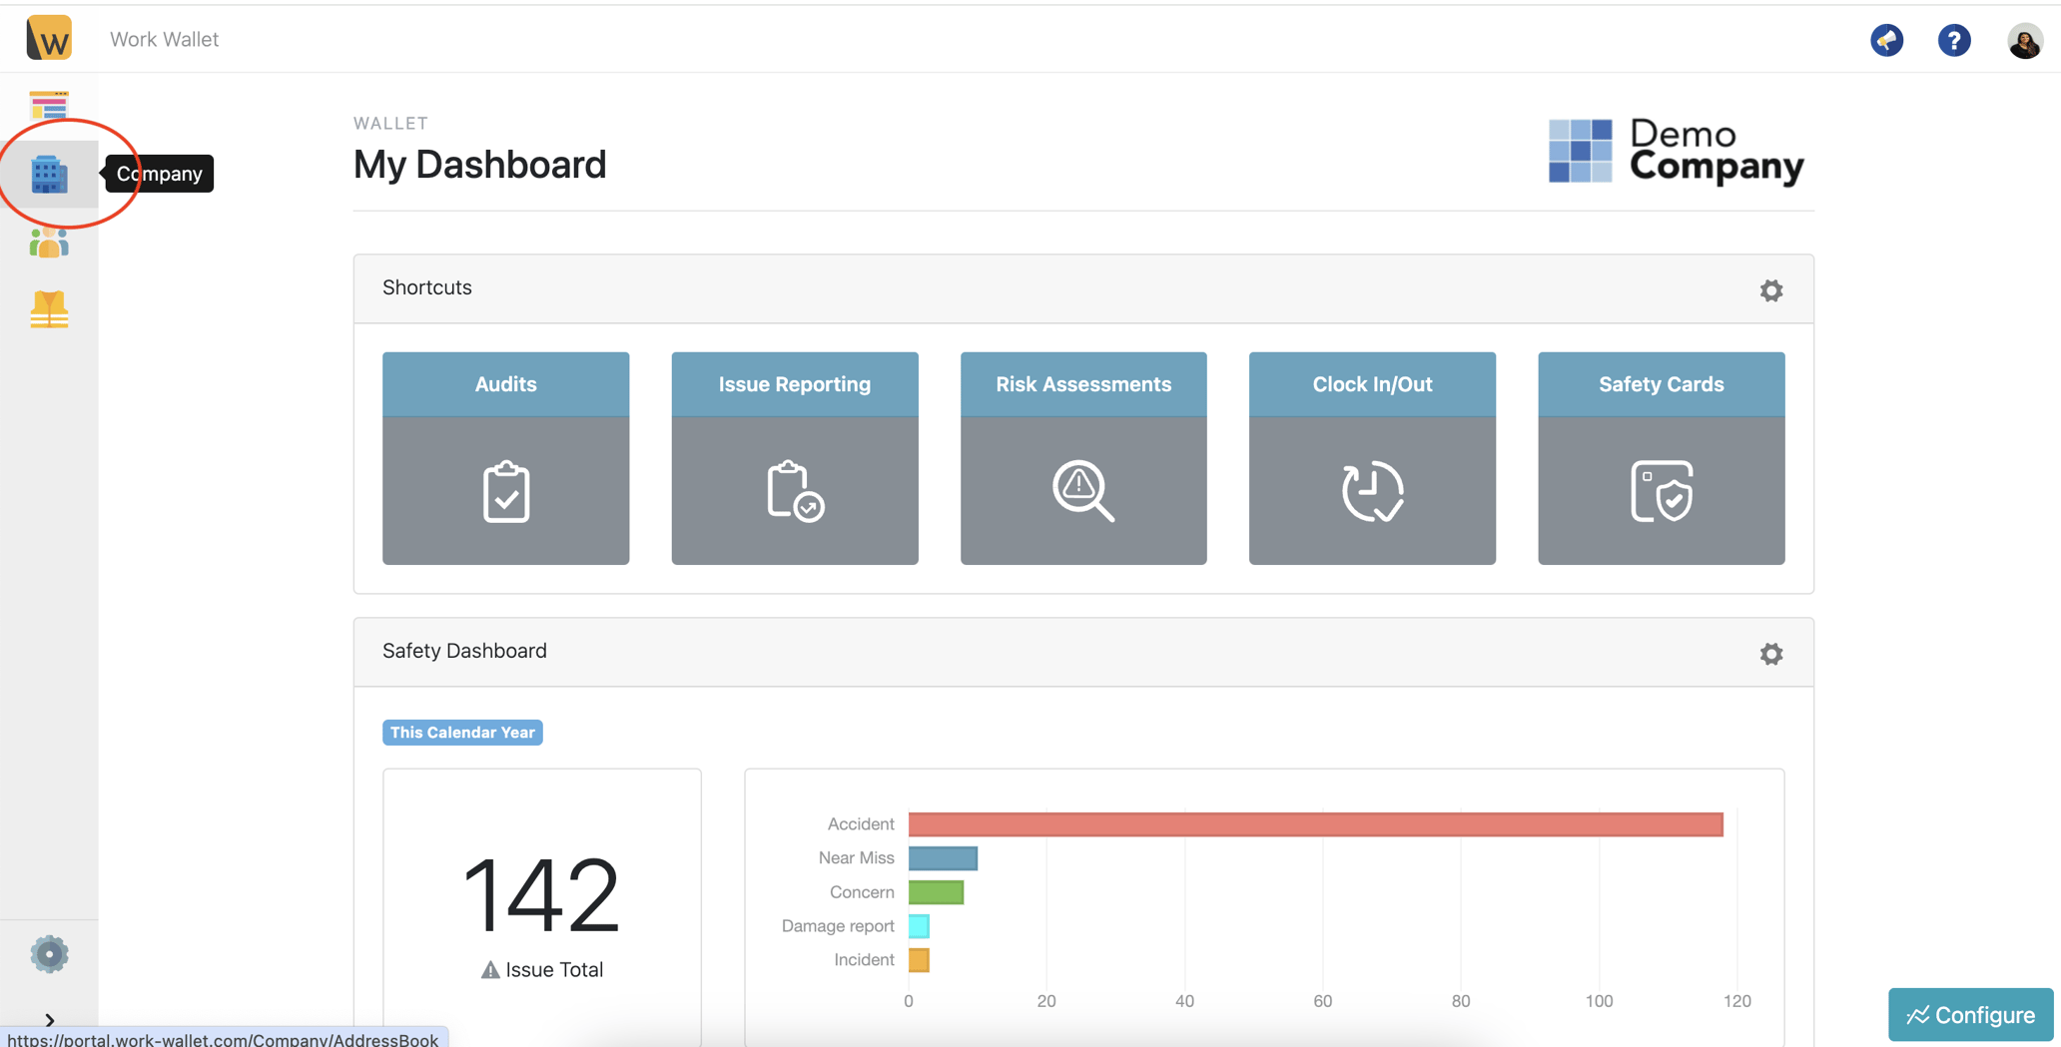Open the Safety Cards shortcut

(x=1662, y=458)
